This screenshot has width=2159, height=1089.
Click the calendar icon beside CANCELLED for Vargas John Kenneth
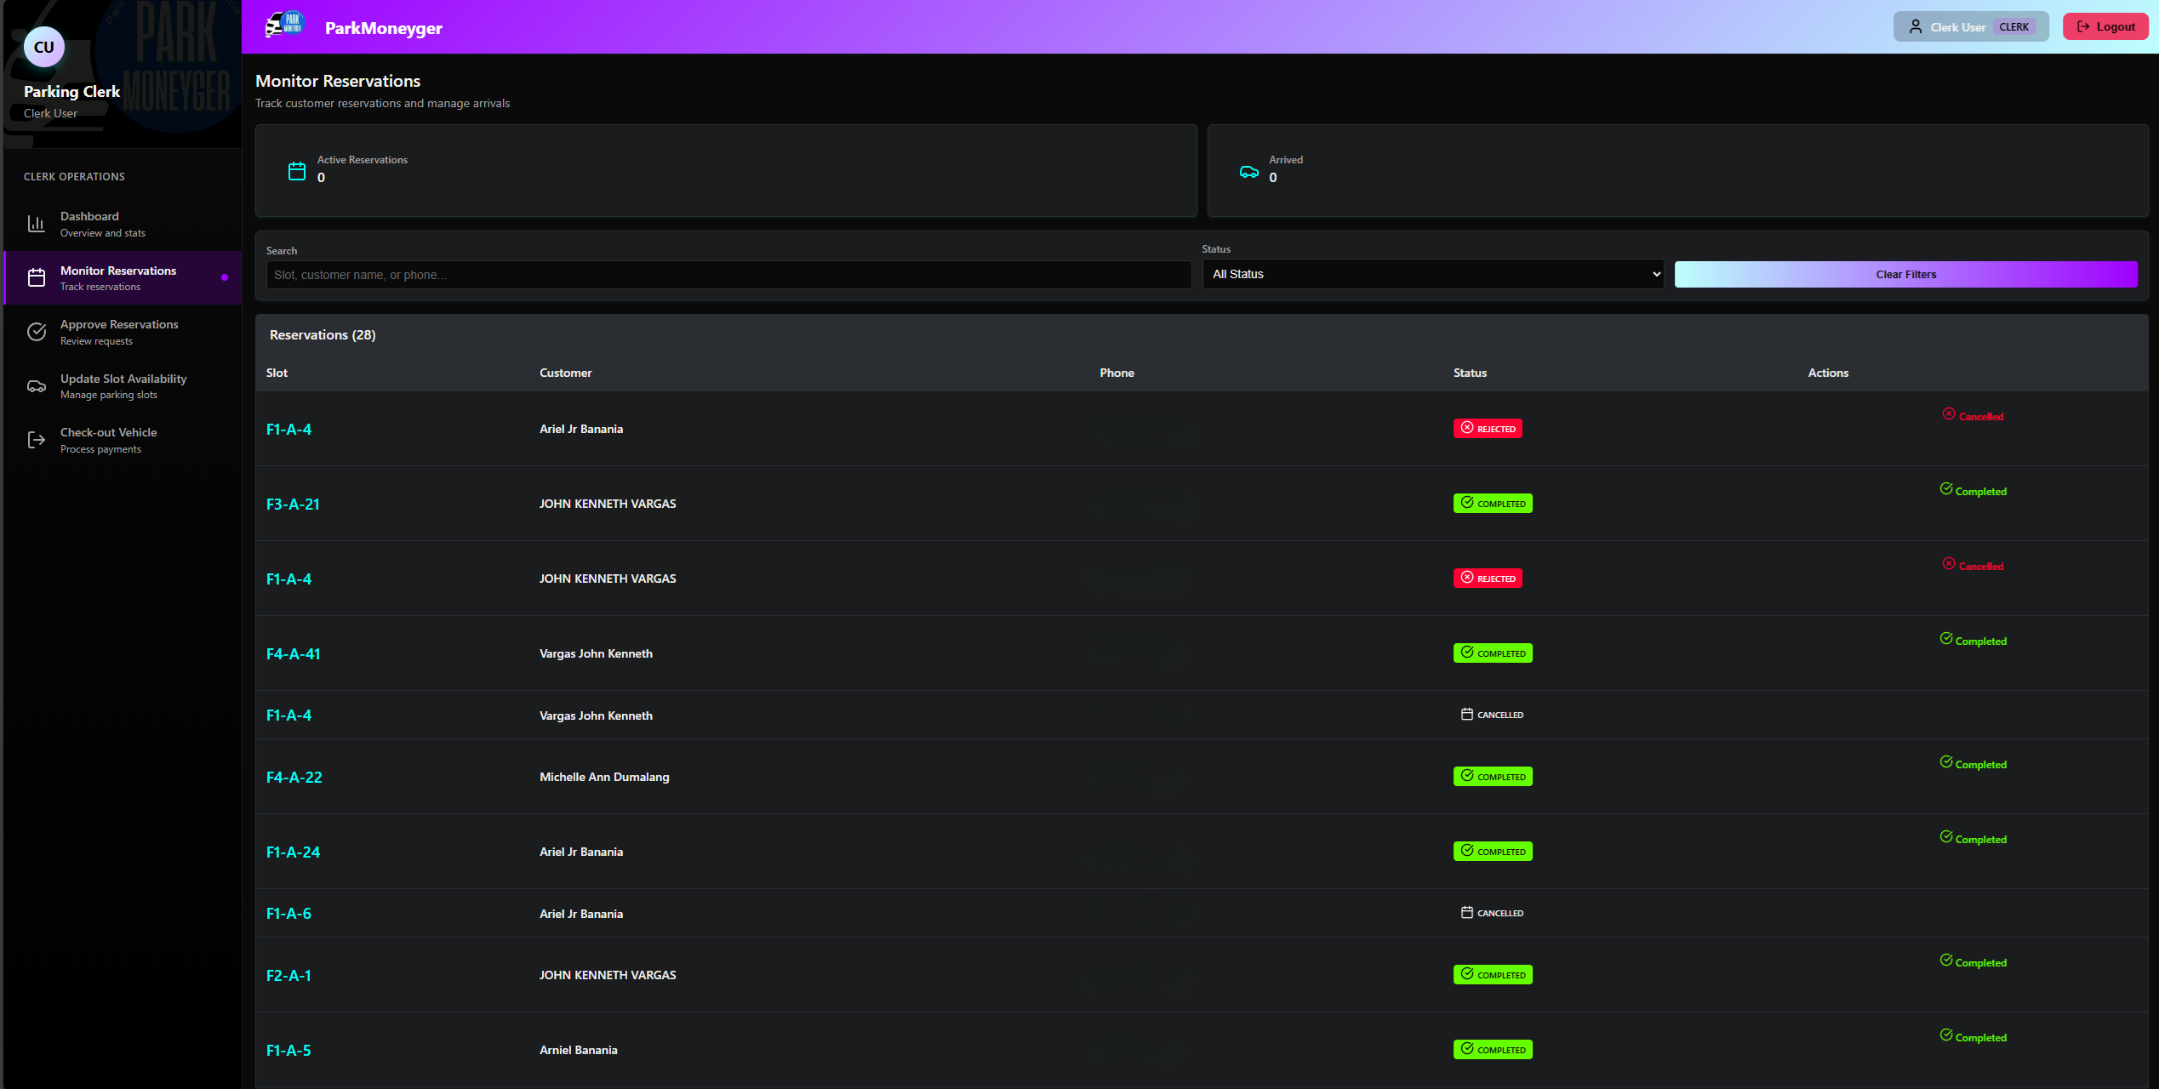1467,714
